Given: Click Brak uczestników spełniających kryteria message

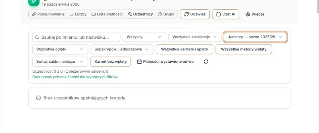Looking at the screenshot, I should click(x=85, y=98).
